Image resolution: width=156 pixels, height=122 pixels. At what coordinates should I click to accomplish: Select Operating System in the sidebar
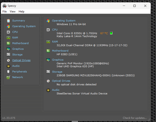[24, 26]
